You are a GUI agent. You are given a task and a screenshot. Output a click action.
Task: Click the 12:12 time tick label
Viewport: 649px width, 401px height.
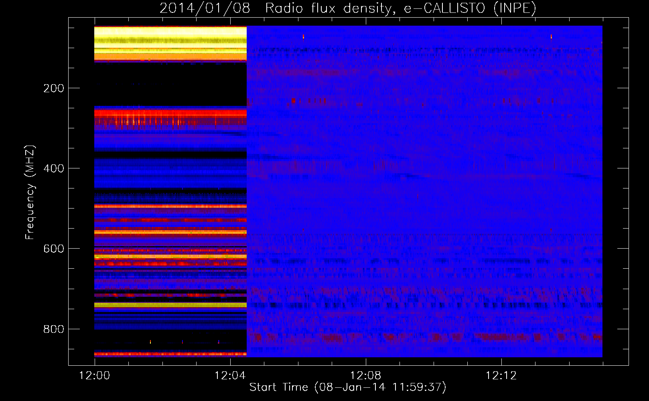pyautogui.click(x=501, y=376)
